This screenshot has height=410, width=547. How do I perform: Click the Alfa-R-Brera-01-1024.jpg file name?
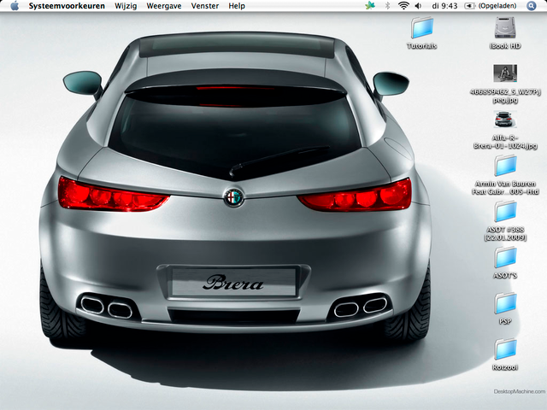tap(505, 142)
